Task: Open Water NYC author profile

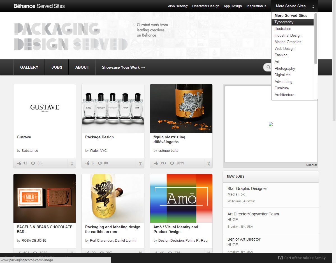Action: pyautogui.click(x=98, y=151)
